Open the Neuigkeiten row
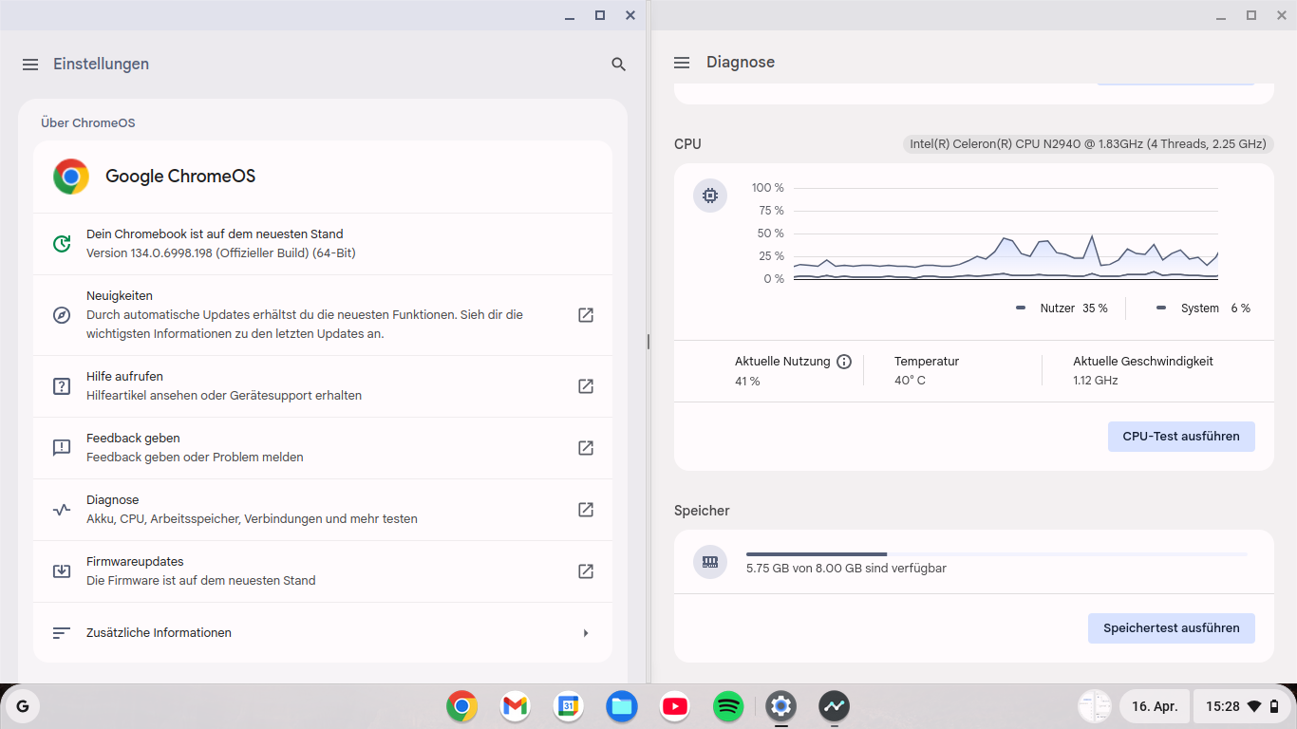The image size is (1297, 729). tap(323, 315)
